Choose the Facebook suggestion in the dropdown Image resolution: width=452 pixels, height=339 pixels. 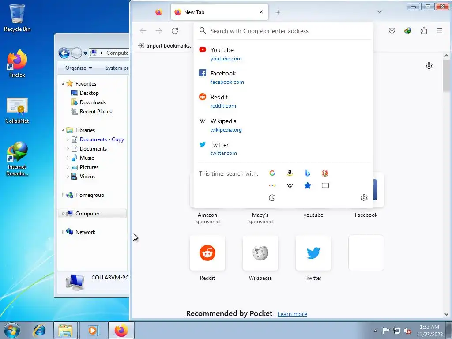[x=283, y=77]
